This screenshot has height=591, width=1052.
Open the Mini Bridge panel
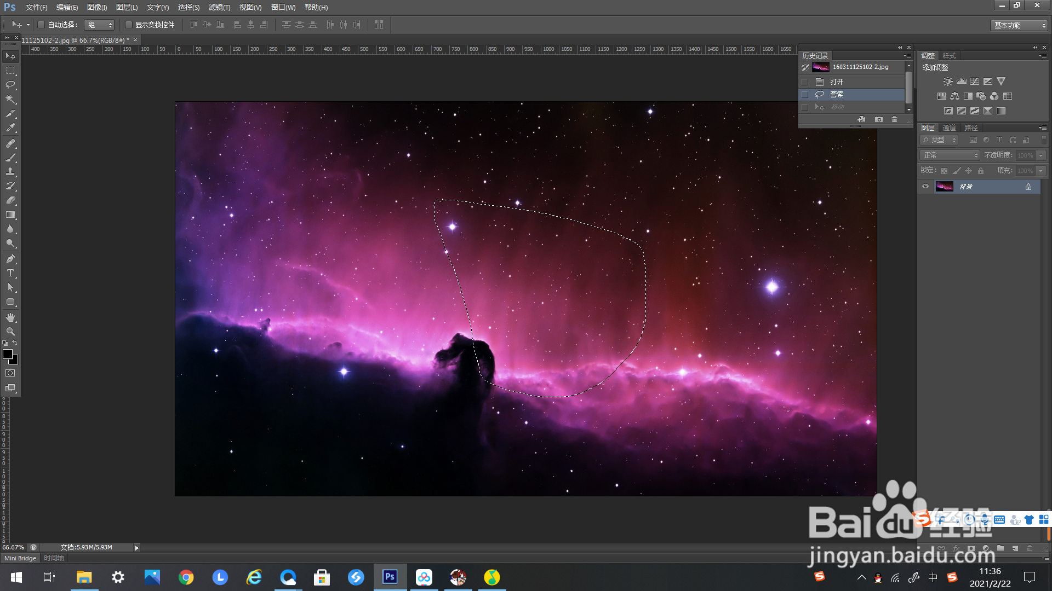(20, 558)
